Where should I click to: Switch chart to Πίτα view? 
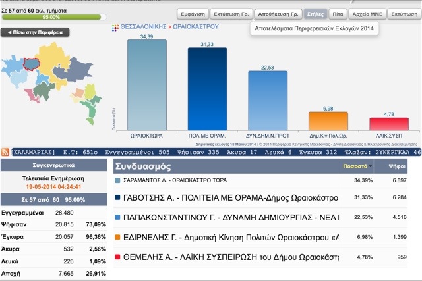point(338,14)
